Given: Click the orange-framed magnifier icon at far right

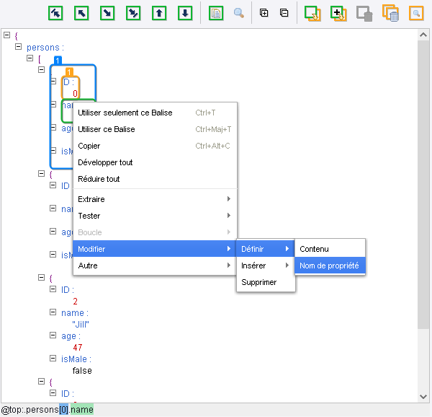Looking at the screenshot, I should coord(415,13).
